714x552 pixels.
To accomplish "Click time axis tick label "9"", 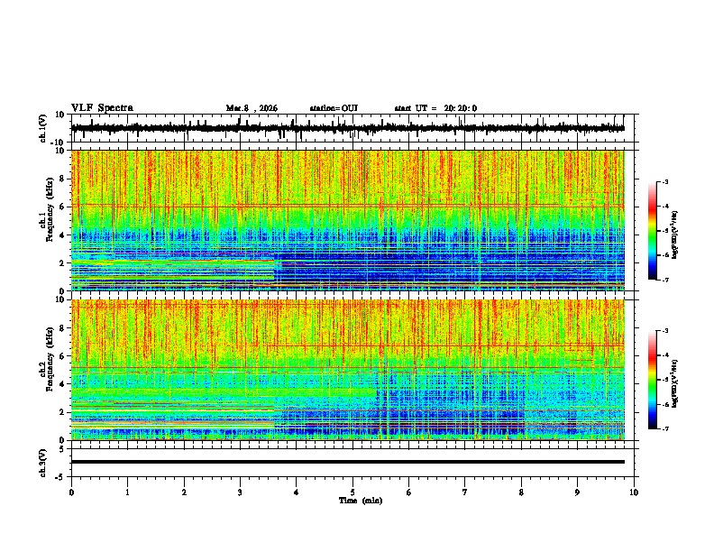I will coord(577,492).
